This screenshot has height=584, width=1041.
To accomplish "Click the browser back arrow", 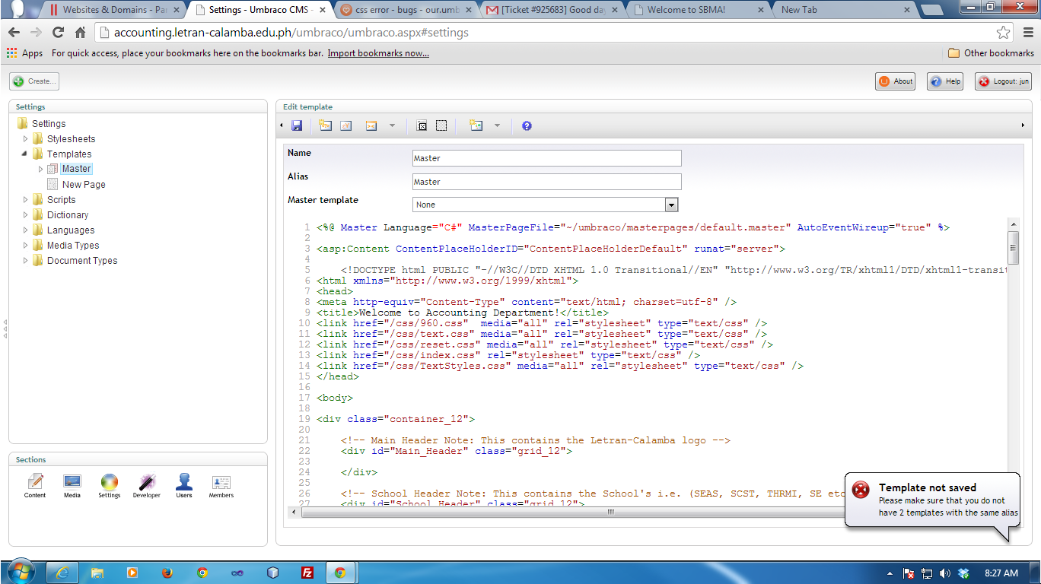I will pos(14,33).
